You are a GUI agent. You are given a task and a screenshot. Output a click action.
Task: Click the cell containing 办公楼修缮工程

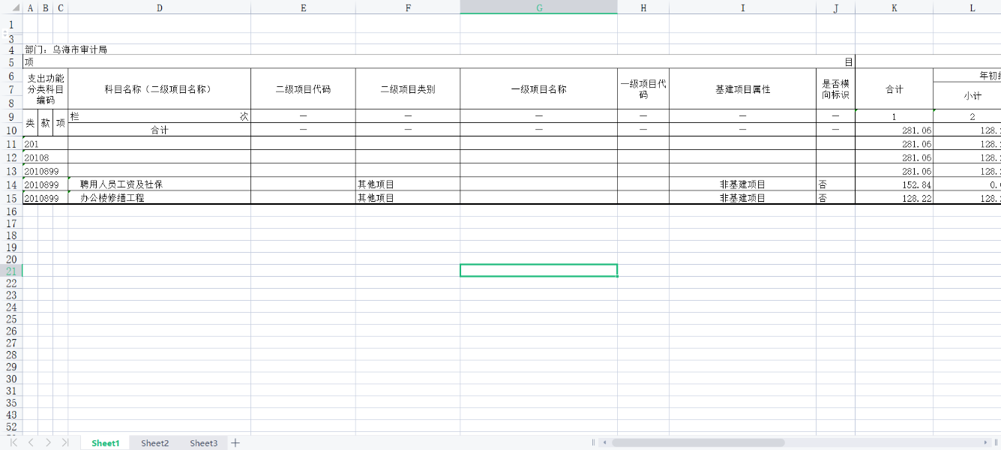(x=159, y=198)
